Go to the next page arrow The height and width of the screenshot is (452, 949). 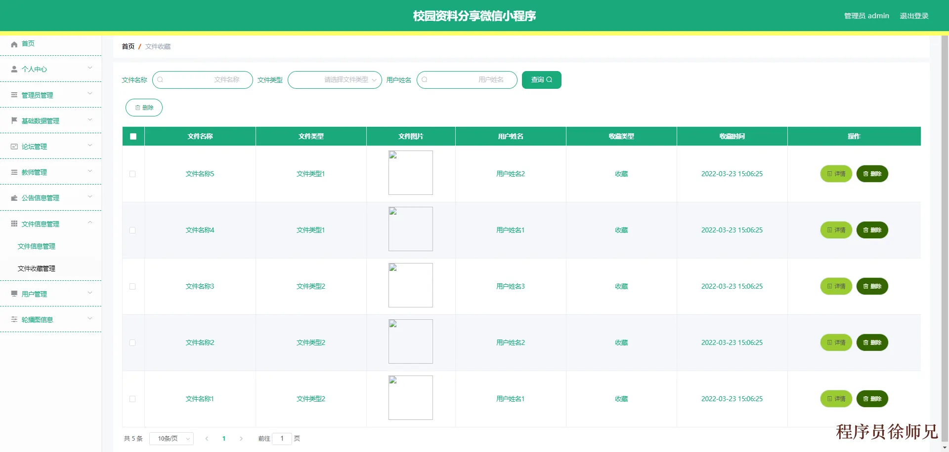tap(241, 439)
